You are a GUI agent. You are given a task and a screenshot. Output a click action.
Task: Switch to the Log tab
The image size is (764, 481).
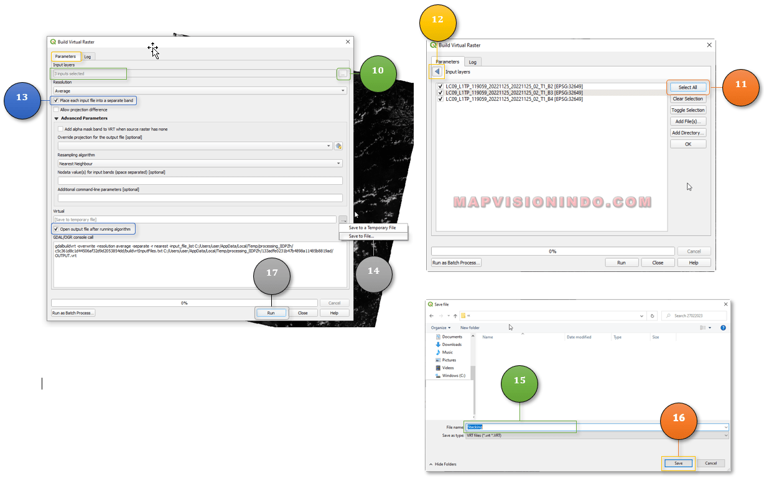click(87, 56)
